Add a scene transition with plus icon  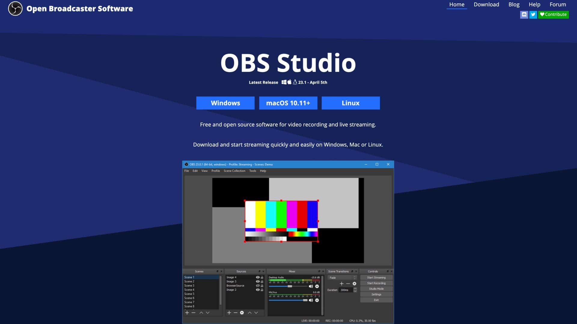coord(341,284)
